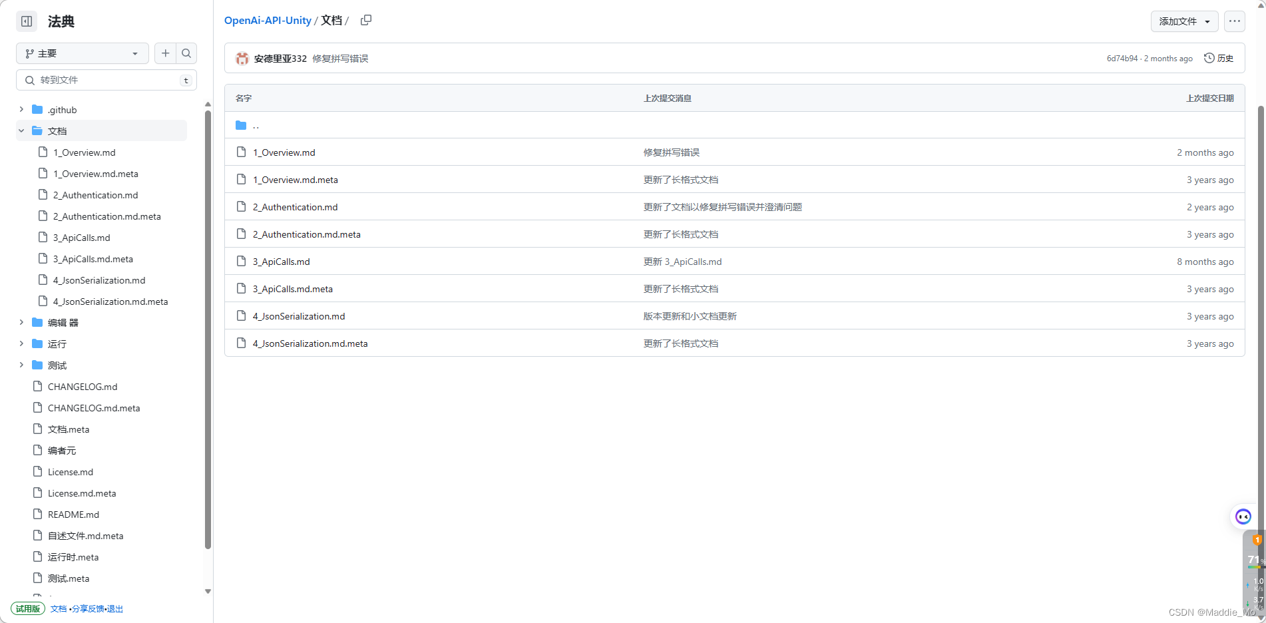Screen dimensions: 1266x623
Task: Click the 上次提交消息 column header
Action: pyautogui.click(x=668, y=98)
